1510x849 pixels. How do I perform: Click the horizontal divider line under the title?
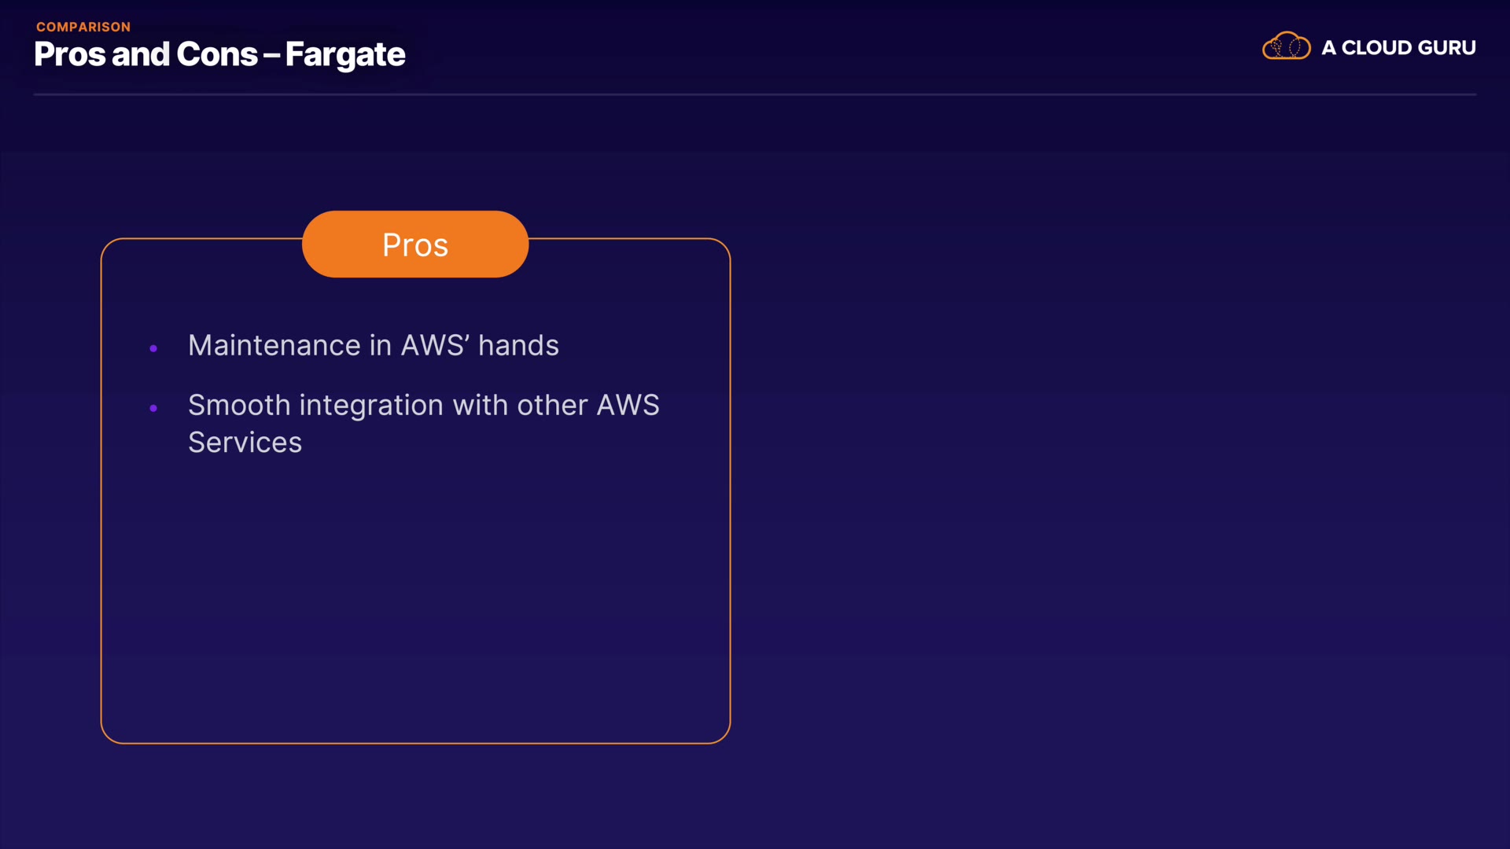coord(755,94)
